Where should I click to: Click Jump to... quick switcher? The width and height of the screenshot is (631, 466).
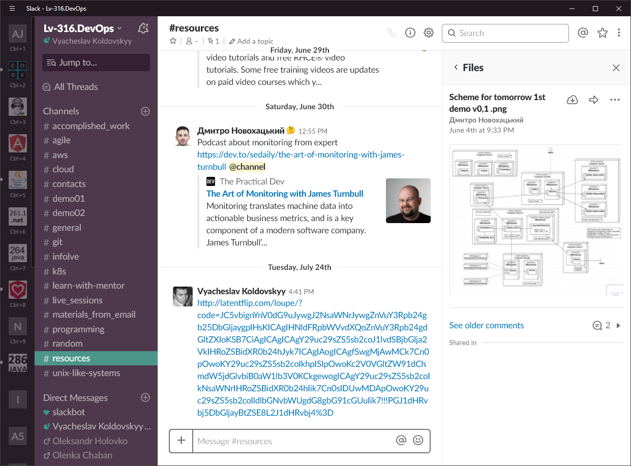click(96, 63)
